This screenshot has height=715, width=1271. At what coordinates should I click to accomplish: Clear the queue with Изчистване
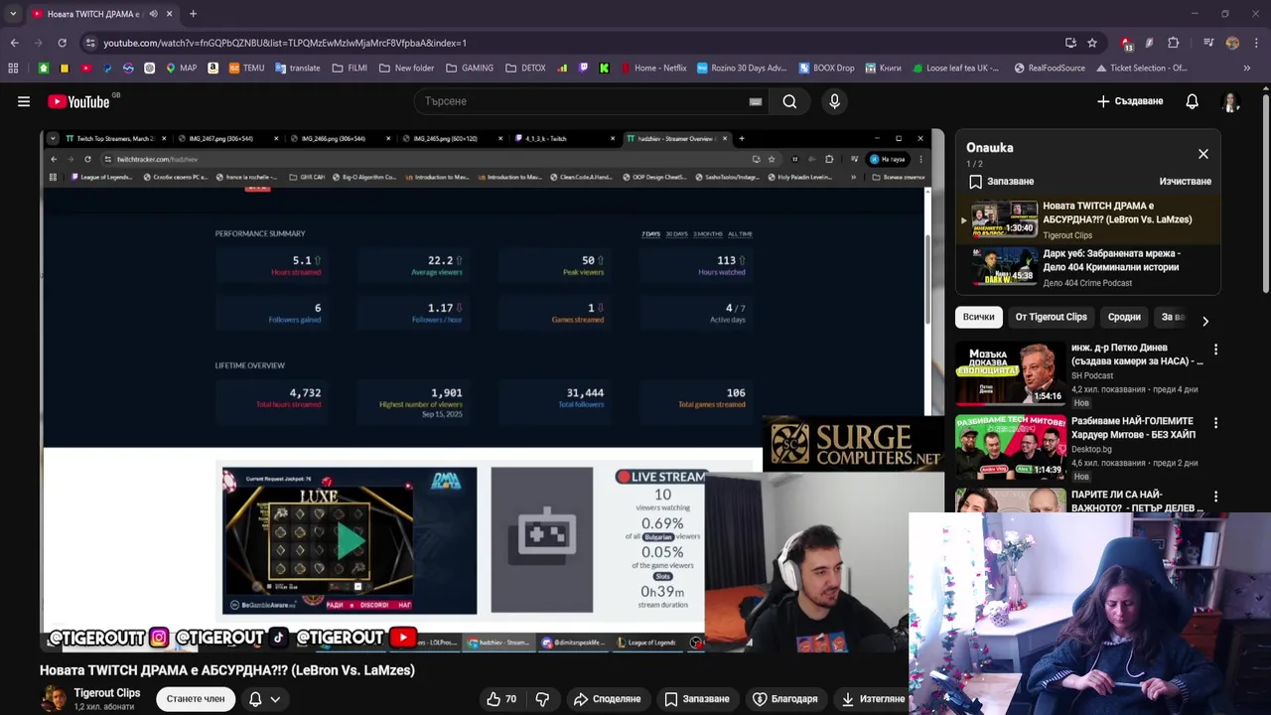pyautogui.click(x=1185, y=182)
